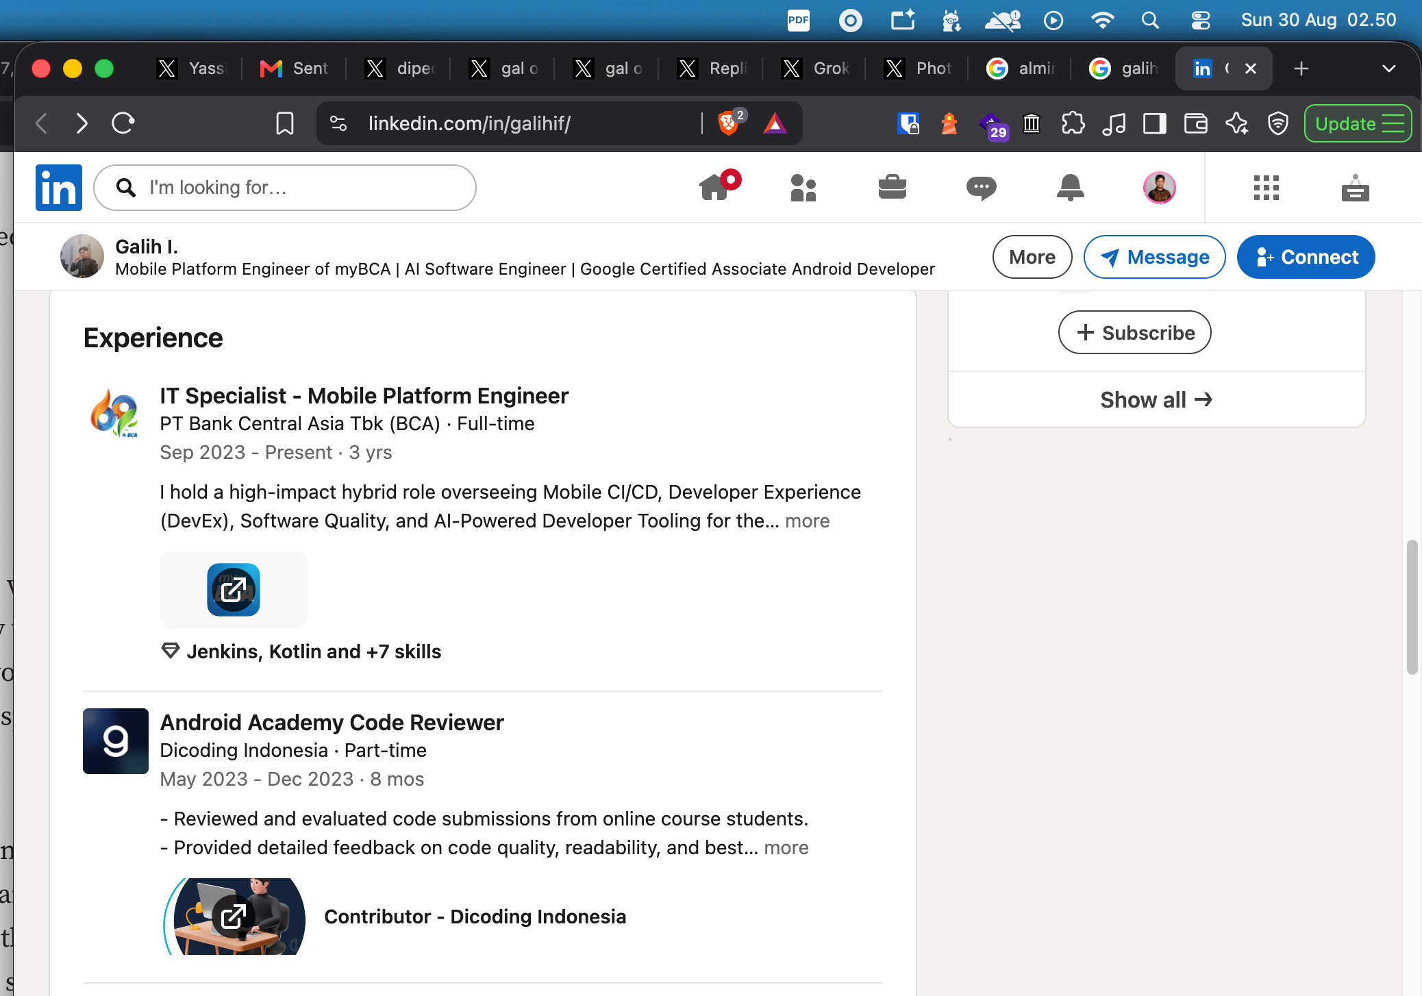Click the BCA company logo
Image resolution: width=1422 pixels, height=996 pixels.
point(115,413)
